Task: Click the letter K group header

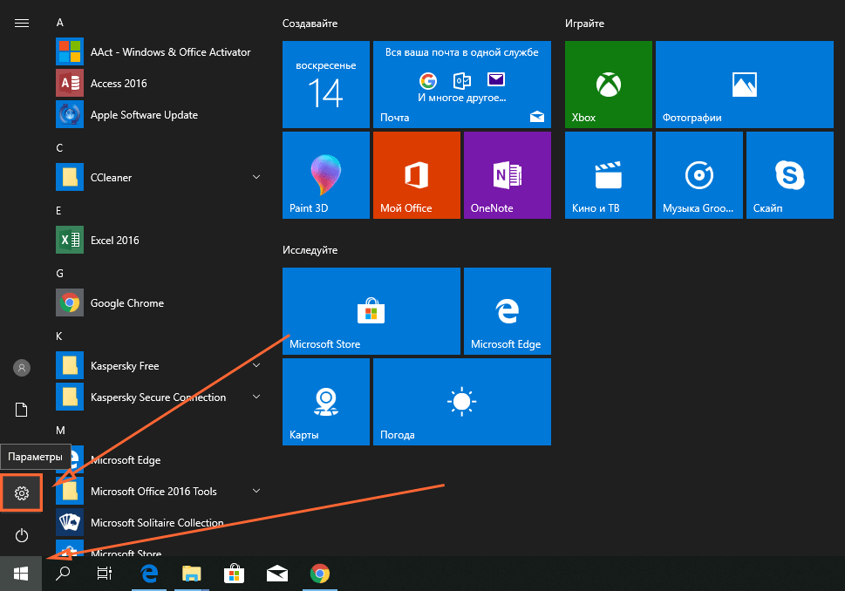Action: pyautogui.click(x=59, y=336)
